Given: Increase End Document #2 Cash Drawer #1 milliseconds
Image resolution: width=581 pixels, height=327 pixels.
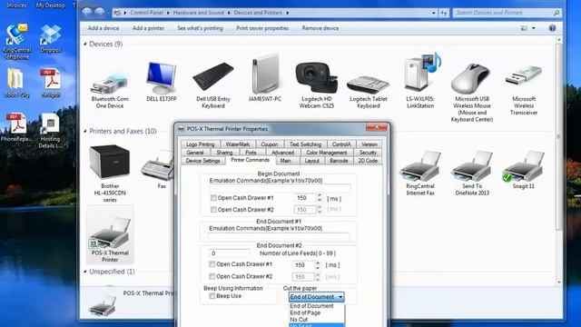Looking at the screenshot, I should tap(318, 263).
